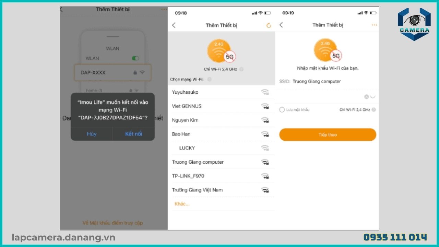Tap Wi-Fi signal icon for Yuyuhasuko
Viewport: 439px width, 247px height.
tap(264, 92)
